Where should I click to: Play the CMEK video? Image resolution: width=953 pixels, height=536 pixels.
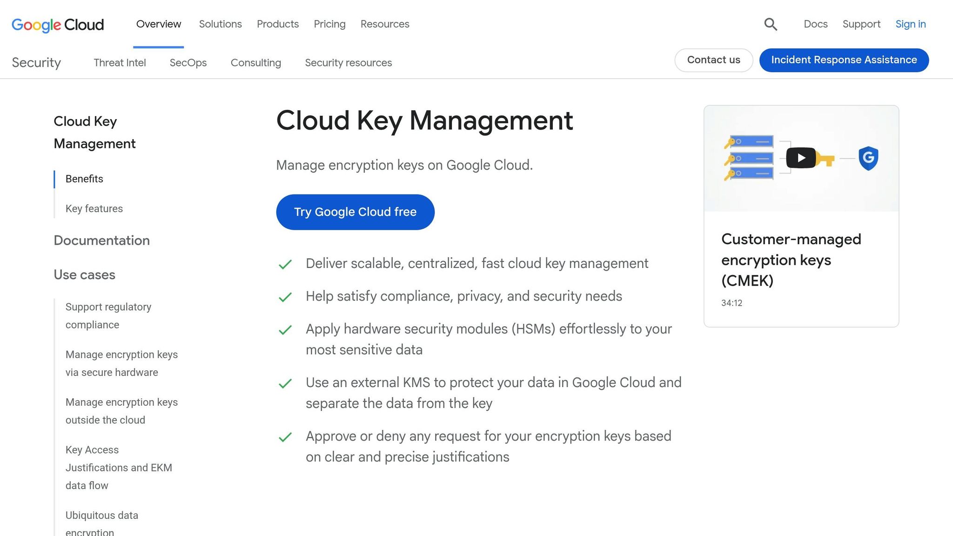[801, 158]
